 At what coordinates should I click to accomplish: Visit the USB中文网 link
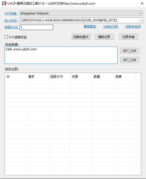[111, 27]
